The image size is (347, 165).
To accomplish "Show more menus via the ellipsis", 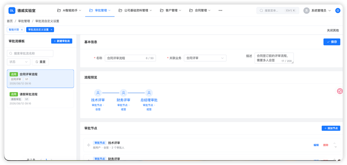I will tap(220, 10).
